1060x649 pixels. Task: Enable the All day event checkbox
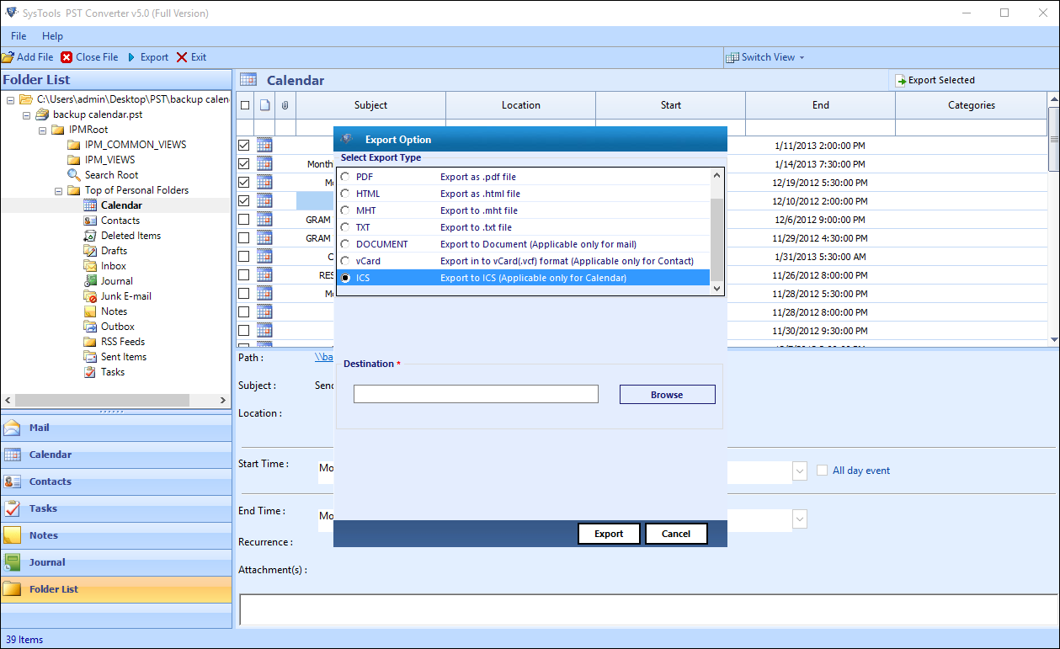(823, 471)
